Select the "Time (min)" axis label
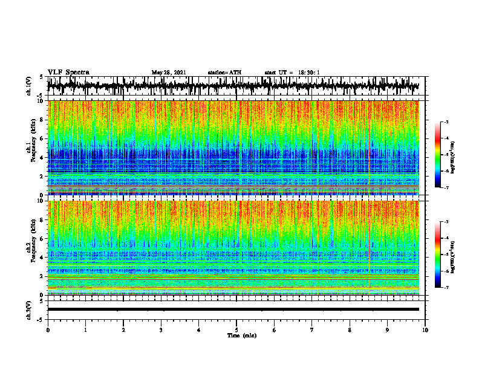The width and height of the screenshot is (479, 370). click(x=242, y=336)
